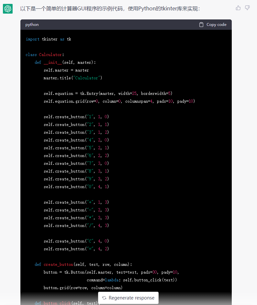This screenshot has width=257, height=305.
Task: Click the clipboard icon beside Copy code
Action: point(201,25)
